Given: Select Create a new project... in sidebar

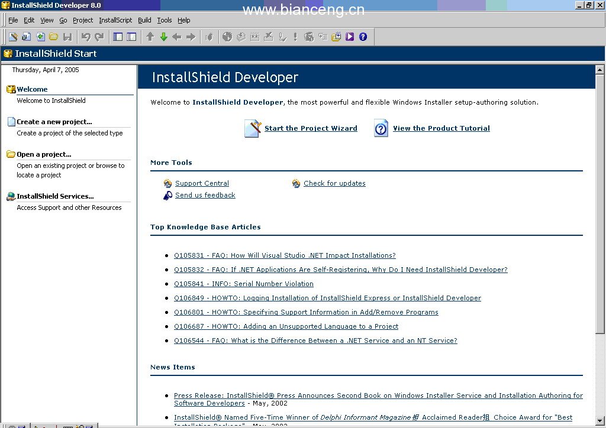Looking at the screenshot, I should coord(54,122).
